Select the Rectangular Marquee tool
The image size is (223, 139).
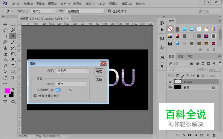click(x=13, y=24)
